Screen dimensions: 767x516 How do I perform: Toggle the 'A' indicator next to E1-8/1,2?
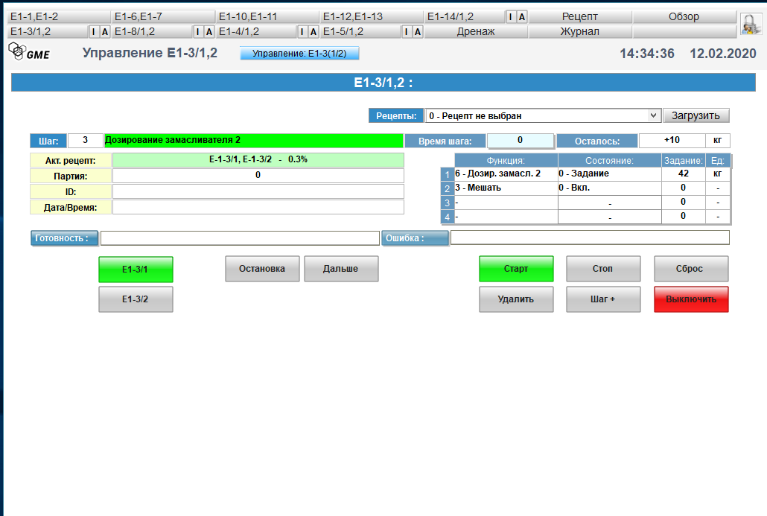[209, 31]
